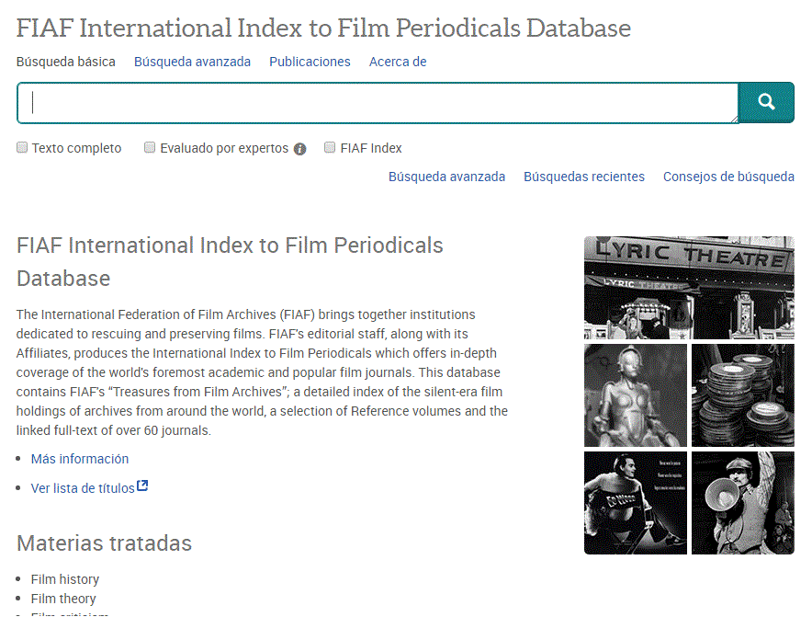Click external link icon beside Ver lista de títulos
This screenshot has width=812, height=617.
pos(142,486)
